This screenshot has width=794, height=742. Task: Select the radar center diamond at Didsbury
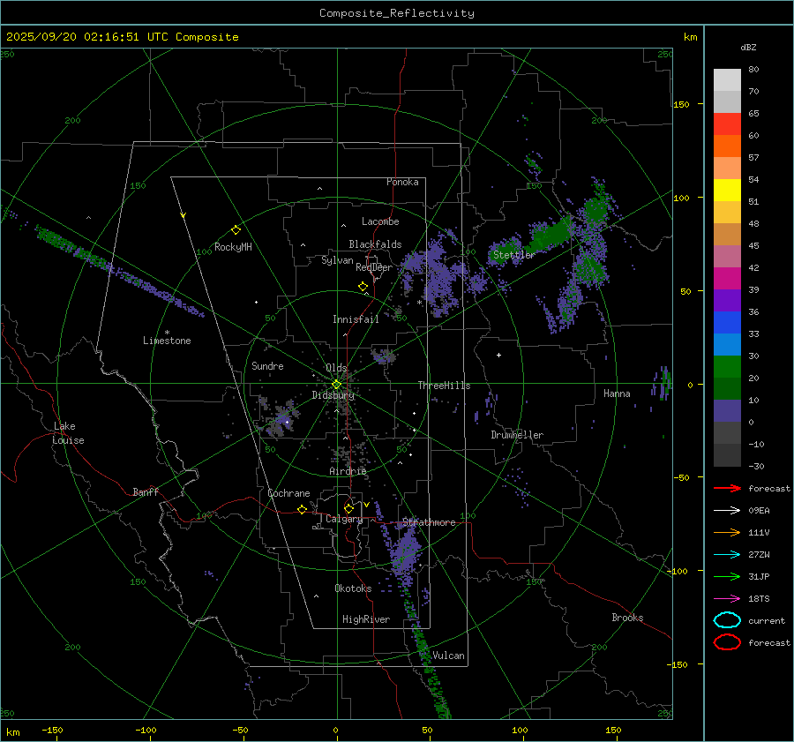coord(336,384)
